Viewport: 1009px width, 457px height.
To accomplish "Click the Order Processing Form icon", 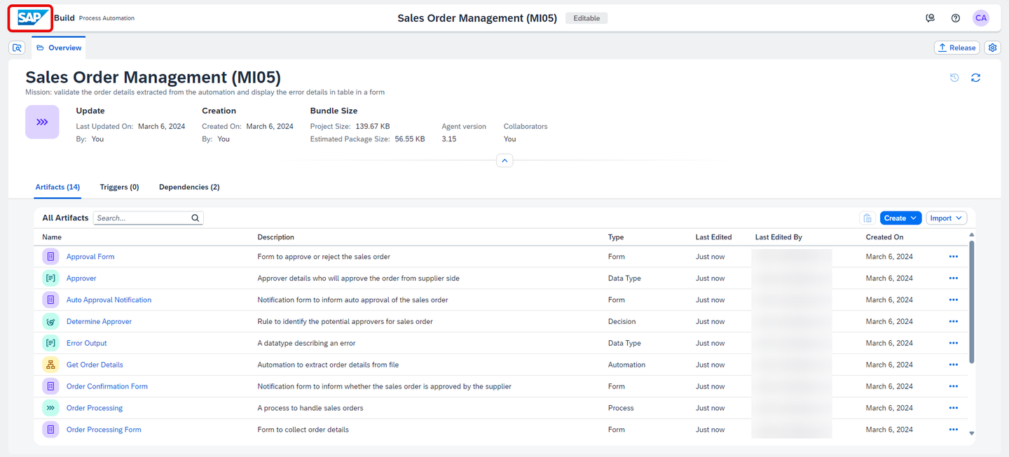I will pyautogui.click(x=50, y=430).
